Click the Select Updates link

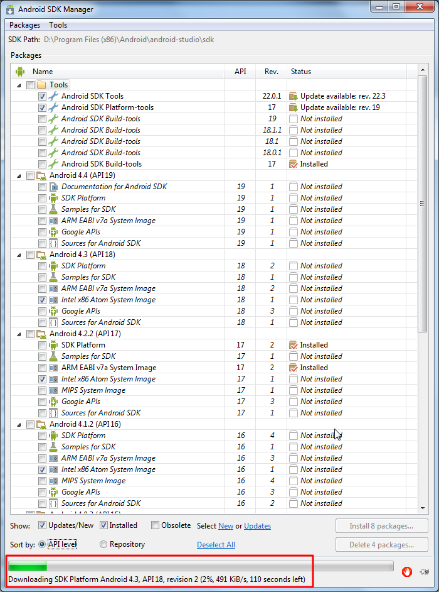click(257, 526)
